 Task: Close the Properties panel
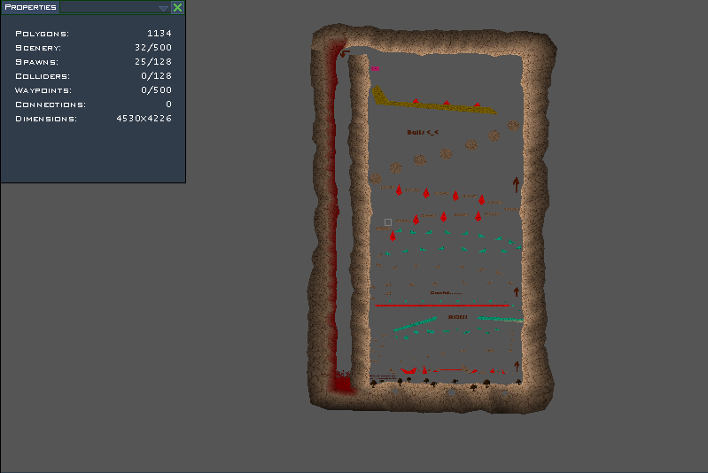177,7
